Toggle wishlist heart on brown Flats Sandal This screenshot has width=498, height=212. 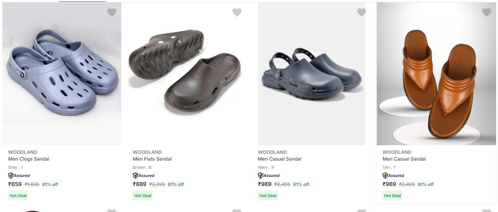point(237,12)
